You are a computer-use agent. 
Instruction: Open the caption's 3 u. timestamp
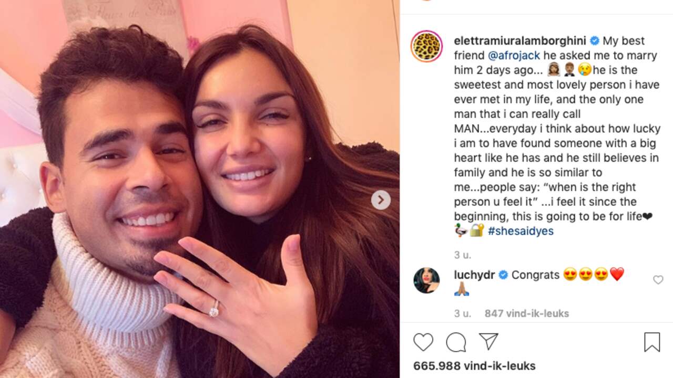pyautogui.click(x=463, y=255)
